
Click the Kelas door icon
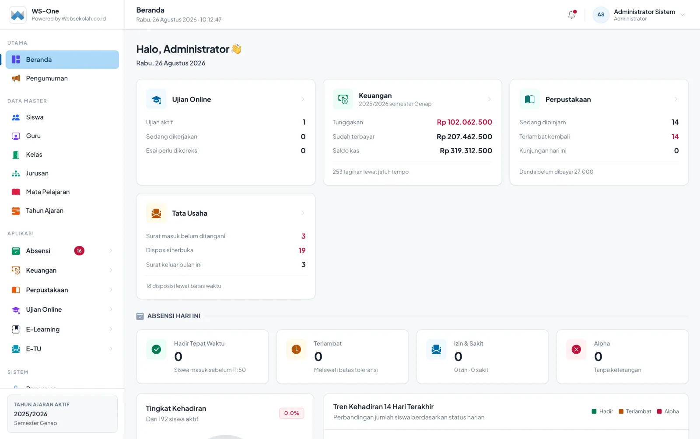16,155
